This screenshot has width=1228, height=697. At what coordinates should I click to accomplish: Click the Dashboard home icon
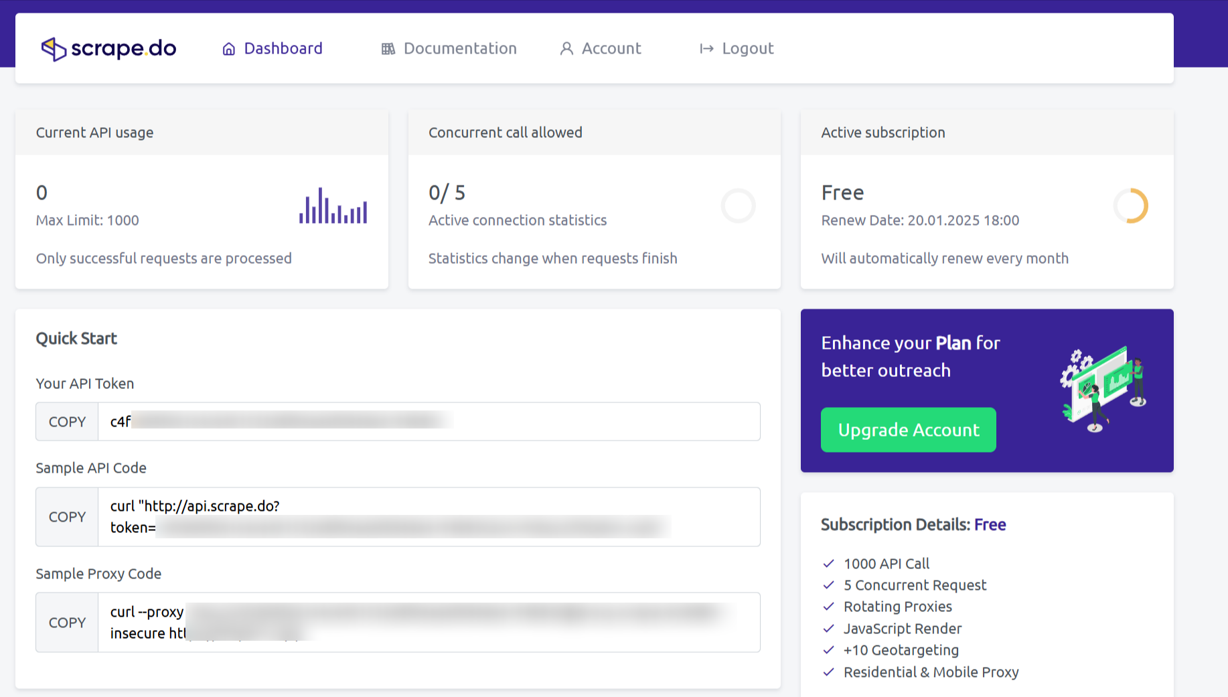coord(229,49)
